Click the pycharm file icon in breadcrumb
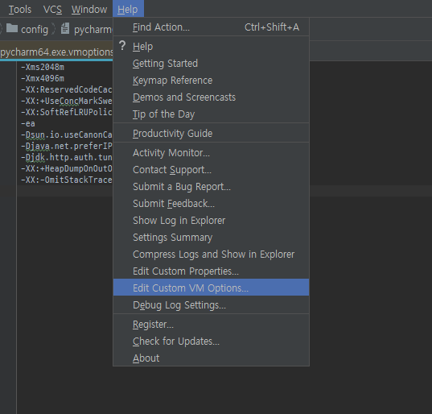Image resolution: width=432 pixels, height=414 pixels. 65,28
